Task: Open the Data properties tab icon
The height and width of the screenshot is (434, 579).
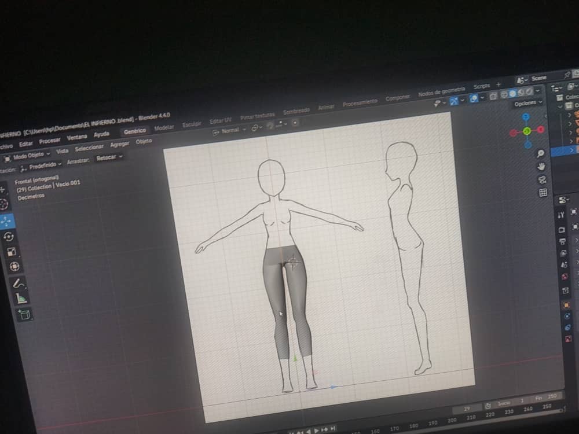Action: coord(569,339)
